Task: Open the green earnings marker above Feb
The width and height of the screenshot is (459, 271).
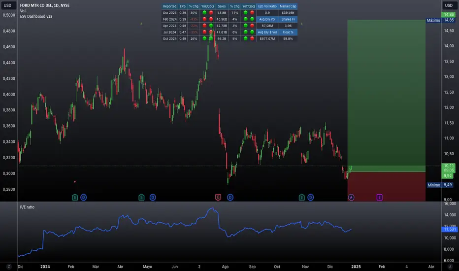Action: (75, 197)
